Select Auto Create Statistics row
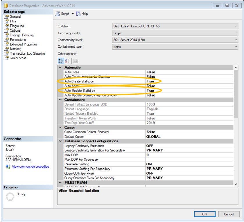The image size is (244, 222). [x=148, y=81]
